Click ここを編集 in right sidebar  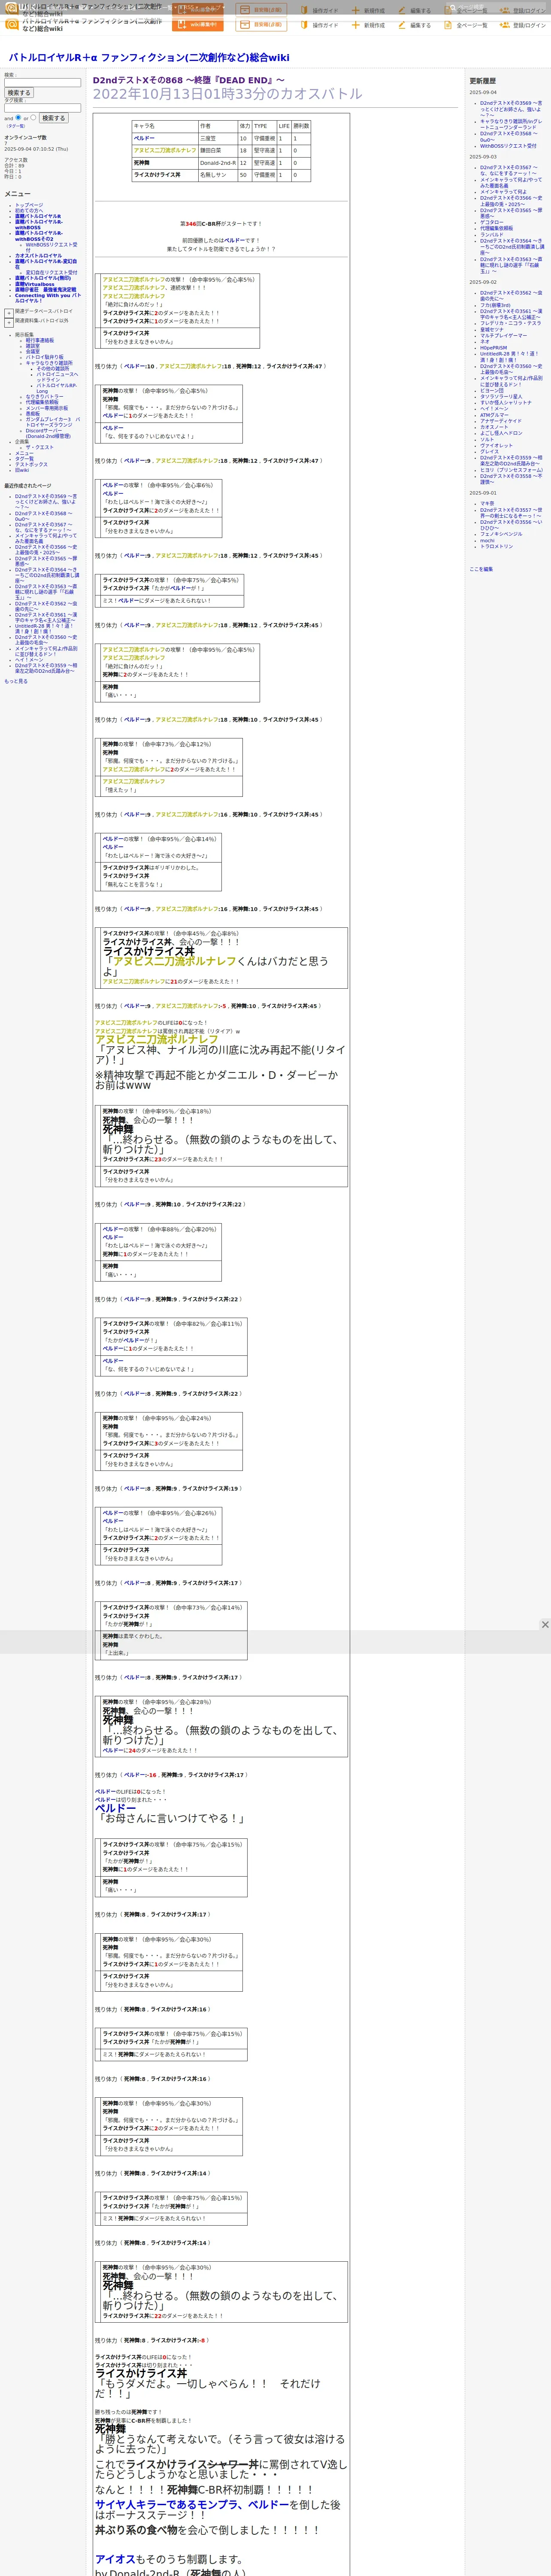point(481,569)
